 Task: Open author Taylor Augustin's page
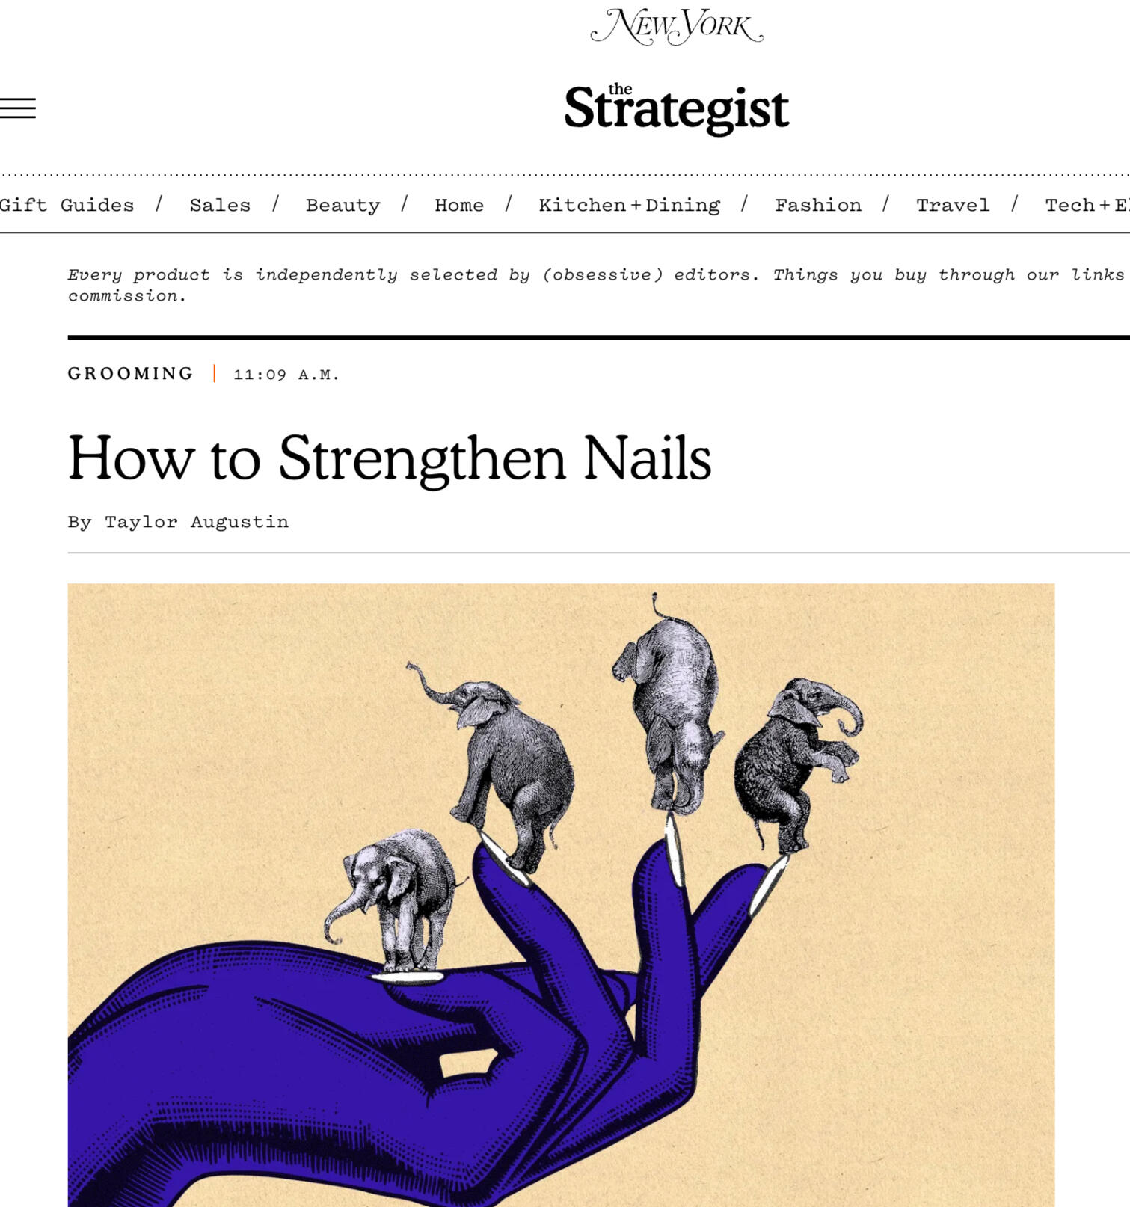point(196,522)
